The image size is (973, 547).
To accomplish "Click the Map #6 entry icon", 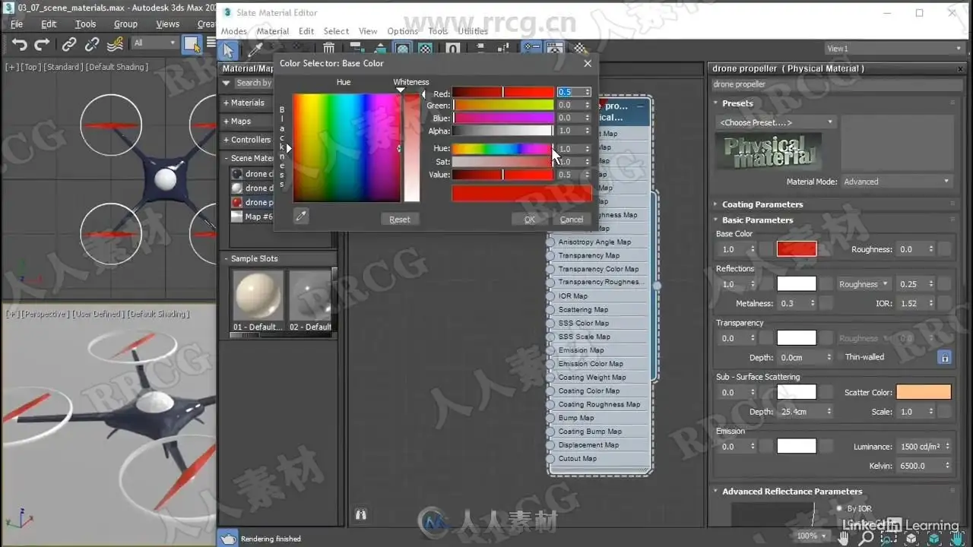I will coord(236,217).
